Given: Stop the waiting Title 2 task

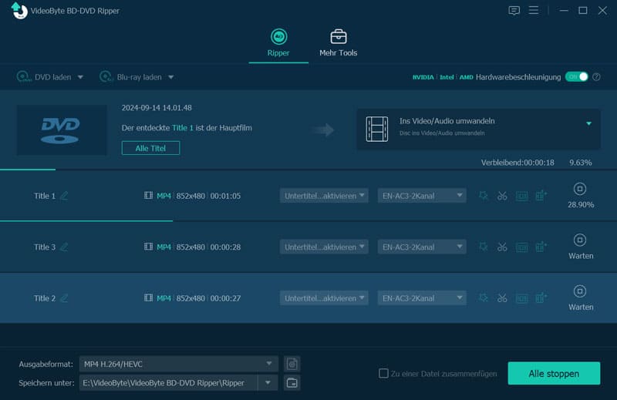Looking at the screenshot, I should tap(580, 291).
